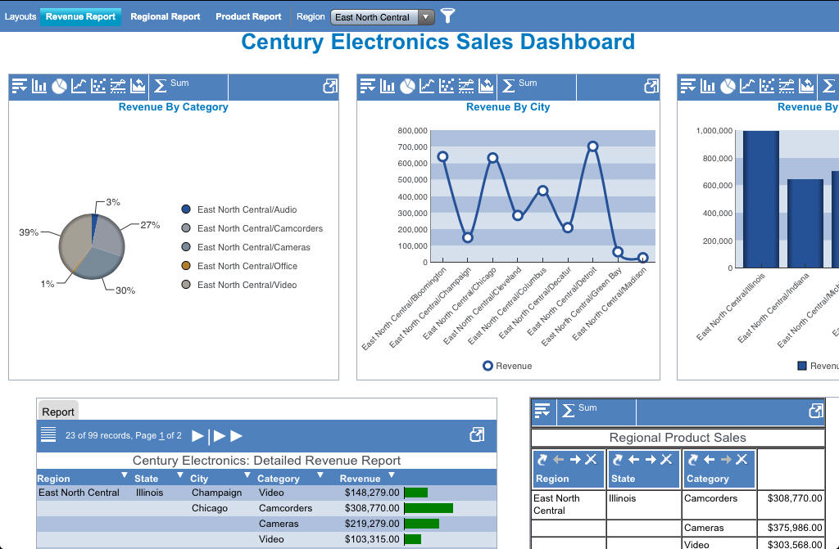Select pie chart icon in Revenue By Category toolbar

pyautogui.click(x=59, y=86)
